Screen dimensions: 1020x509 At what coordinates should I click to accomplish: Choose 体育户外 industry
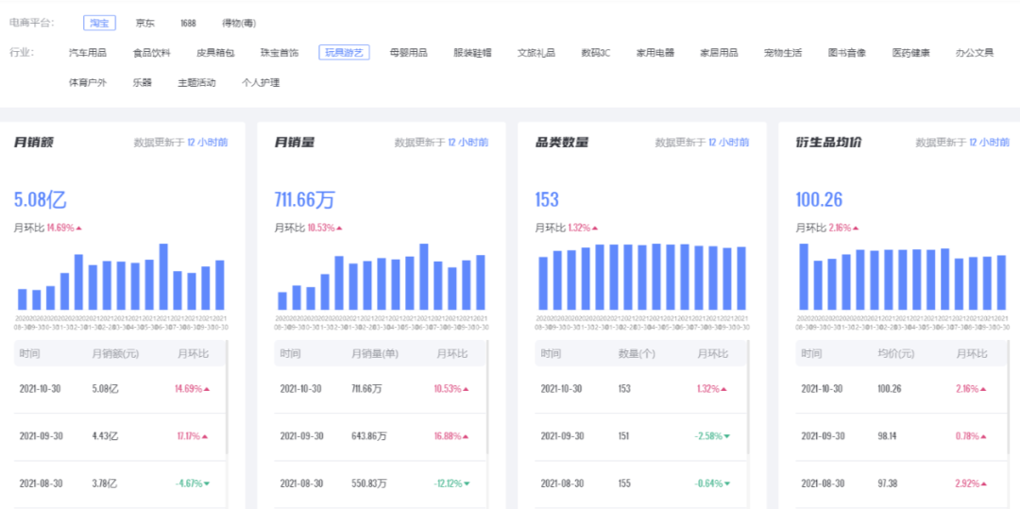[x=87, y=82]
